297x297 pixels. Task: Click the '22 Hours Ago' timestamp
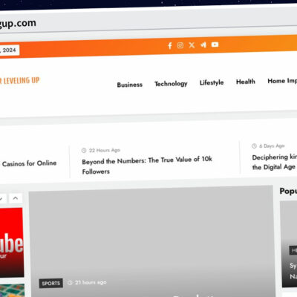(101, 150)
